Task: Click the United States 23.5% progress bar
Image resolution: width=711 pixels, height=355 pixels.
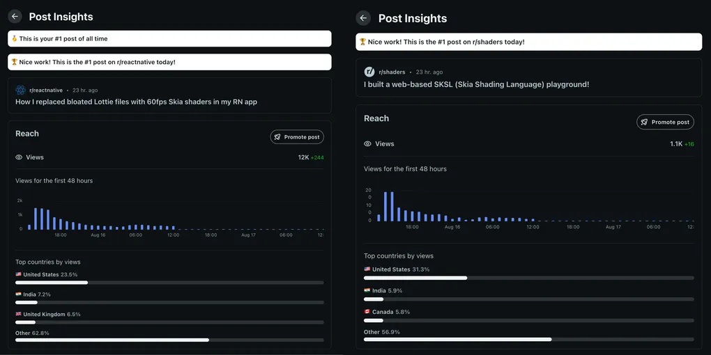Action: tap(169, 283)
